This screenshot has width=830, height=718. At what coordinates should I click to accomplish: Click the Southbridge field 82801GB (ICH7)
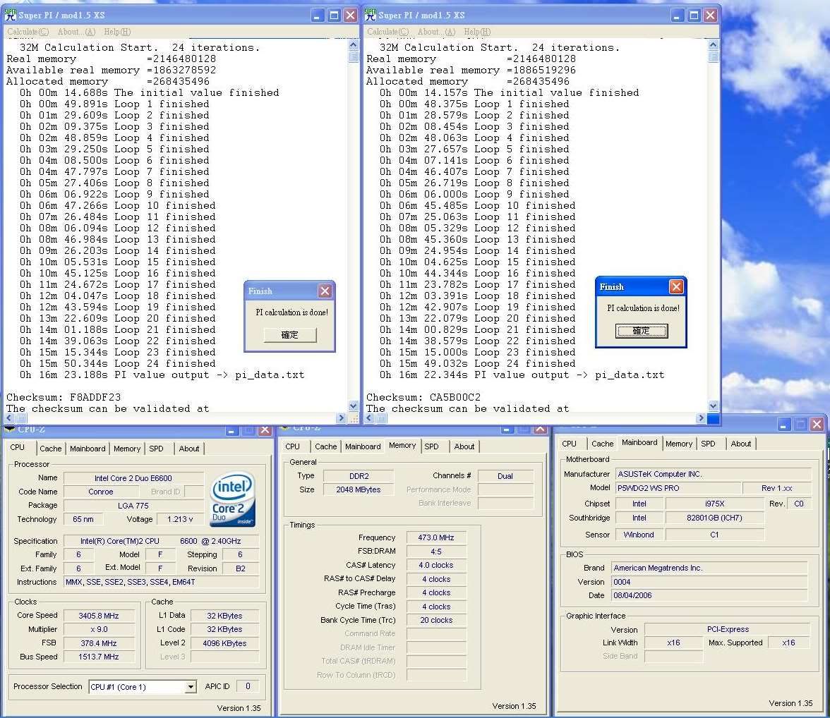pyautogui.click(x=714, y=518)
